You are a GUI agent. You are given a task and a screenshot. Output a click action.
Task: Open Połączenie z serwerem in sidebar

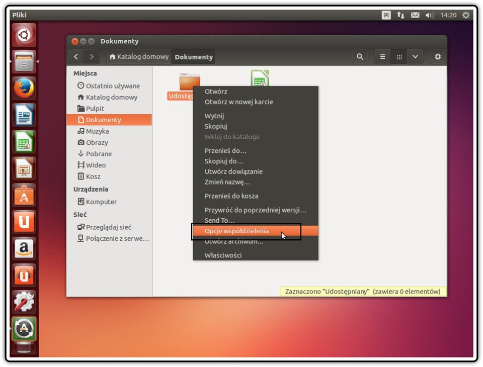(x=109, y=239)
